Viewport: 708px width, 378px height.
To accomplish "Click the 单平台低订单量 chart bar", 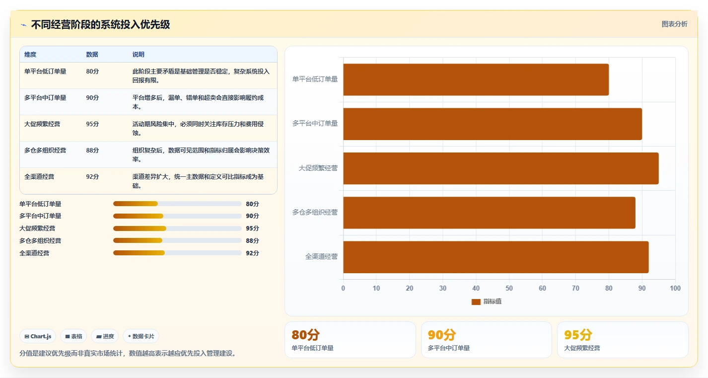I will 476,79.
